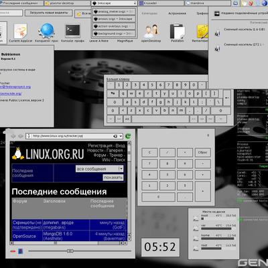Click calculator digit 5 button

(x=167, y=175)
